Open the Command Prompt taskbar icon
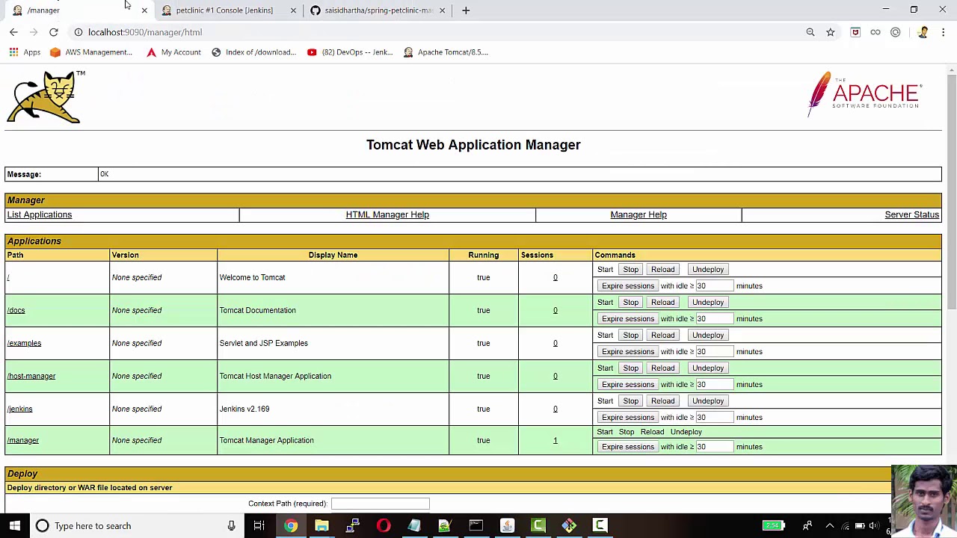 pyautogui.click(x=476, y=526)
